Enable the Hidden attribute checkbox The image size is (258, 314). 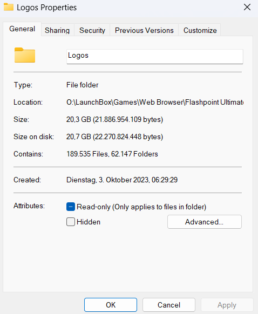point(71,222)
